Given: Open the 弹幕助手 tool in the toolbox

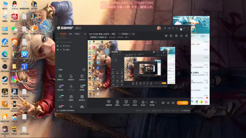Looking at the screenshot, I should coord(60,77).
